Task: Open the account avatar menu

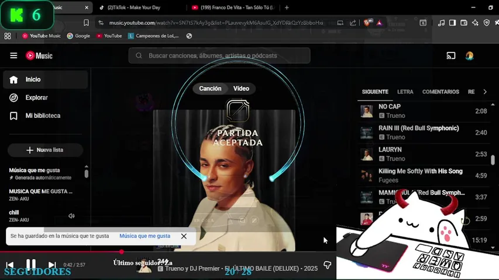Action: click(469, 56)
